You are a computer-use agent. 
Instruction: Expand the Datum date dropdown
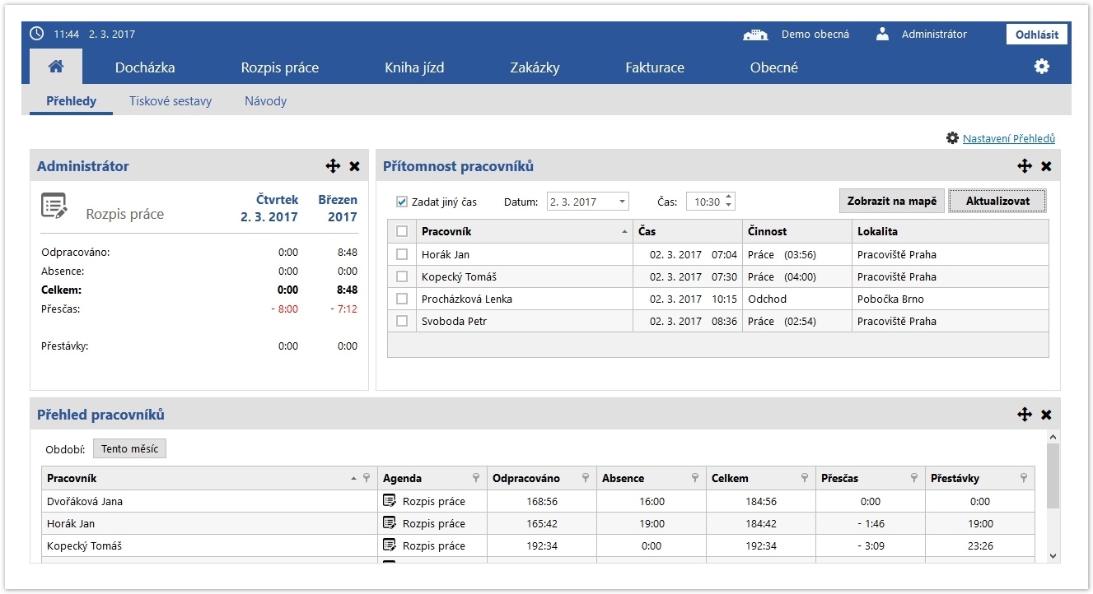pos(622,202)
